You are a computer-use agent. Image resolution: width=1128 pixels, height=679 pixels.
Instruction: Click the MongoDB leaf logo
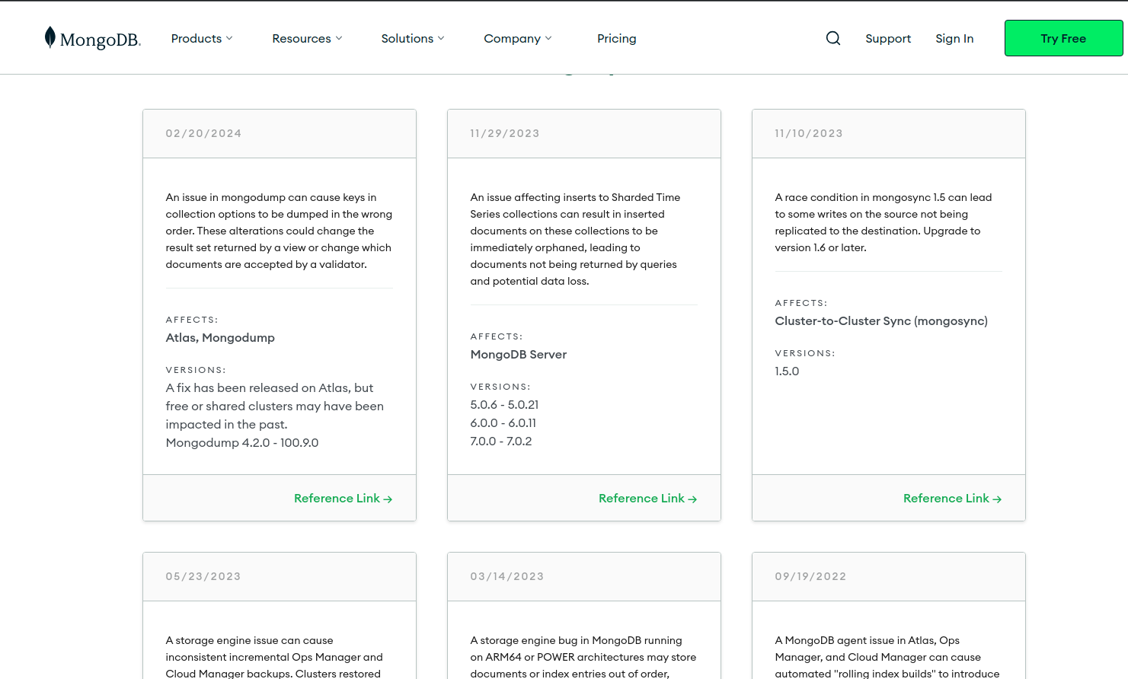[x=50, y=37]
